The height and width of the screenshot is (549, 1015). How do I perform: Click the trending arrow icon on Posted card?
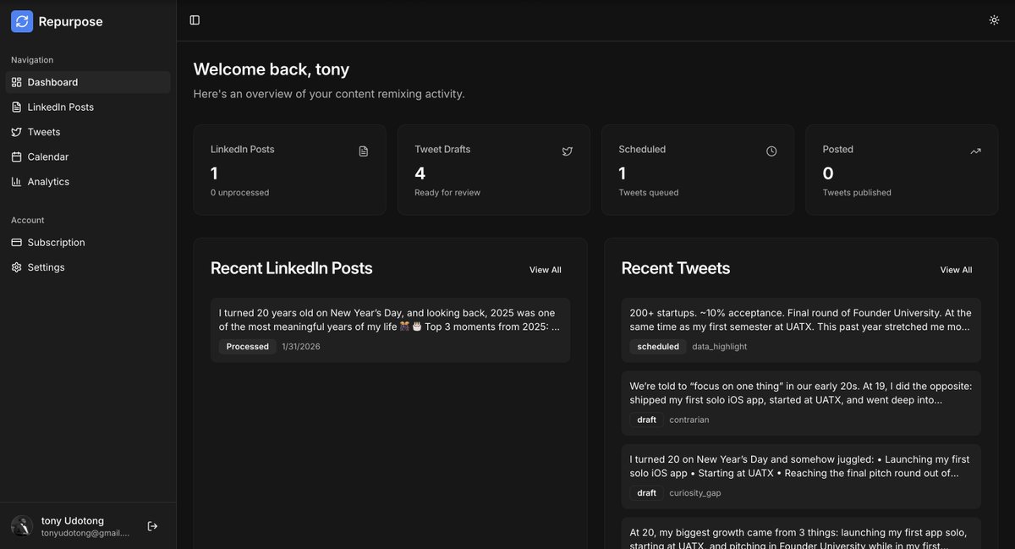[x=975, y=151]
